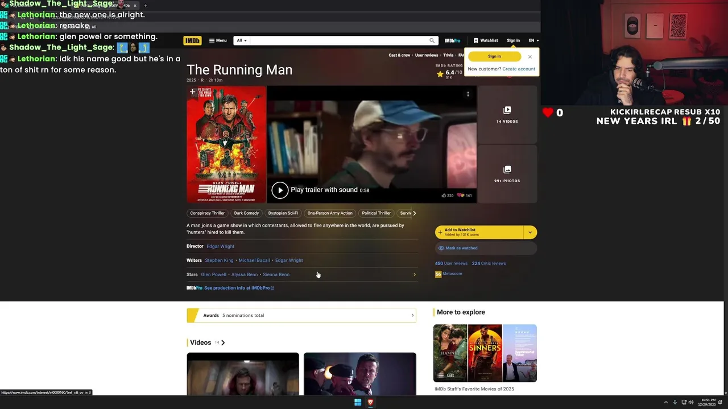Click Sign in in the top navigation

click(513, 40)
